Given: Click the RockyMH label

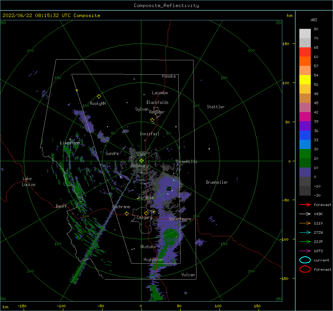Looking at the screenshot, I should [98, 104].
